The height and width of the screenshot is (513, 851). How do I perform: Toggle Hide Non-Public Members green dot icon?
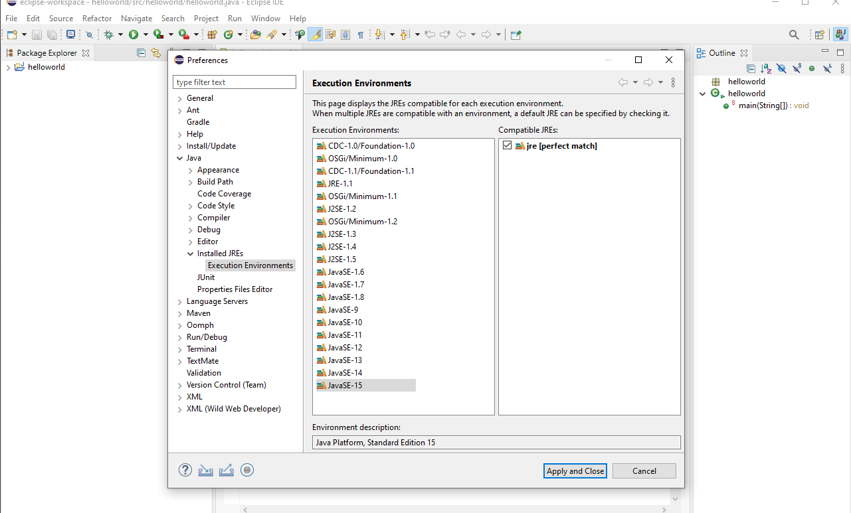(x=812, y=68)
